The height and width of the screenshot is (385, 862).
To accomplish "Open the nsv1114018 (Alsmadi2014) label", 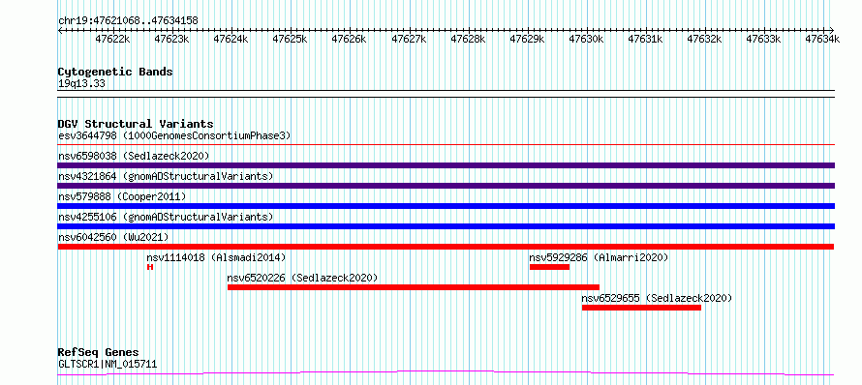I will click(x=216, y=257).
